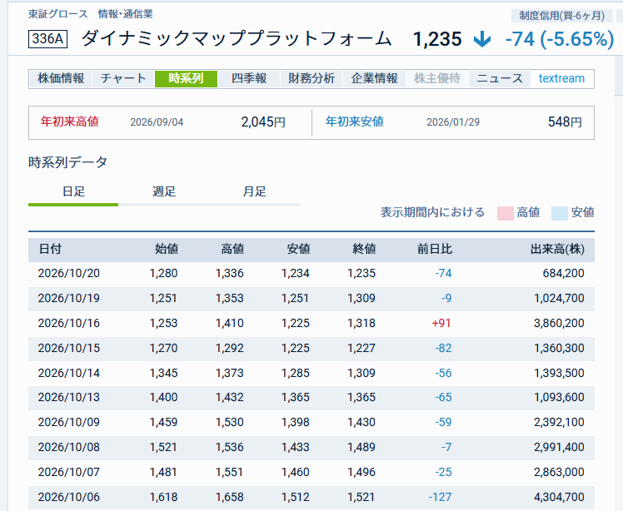Click the 始値 column header
The image size is (623, 511).
click(167, 250)
